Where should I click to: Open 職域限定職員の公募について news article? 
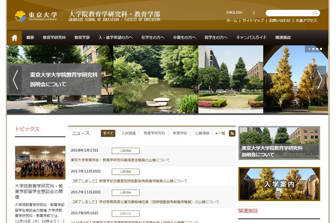[x=120, y=160]
